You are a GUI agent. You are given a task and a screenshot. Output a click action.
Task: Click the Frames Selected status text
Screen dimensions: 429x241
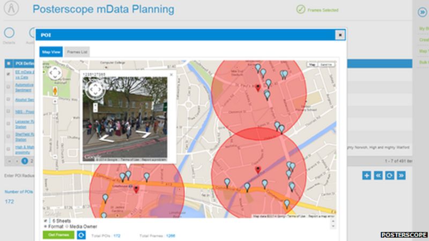[x=323, y=10]
